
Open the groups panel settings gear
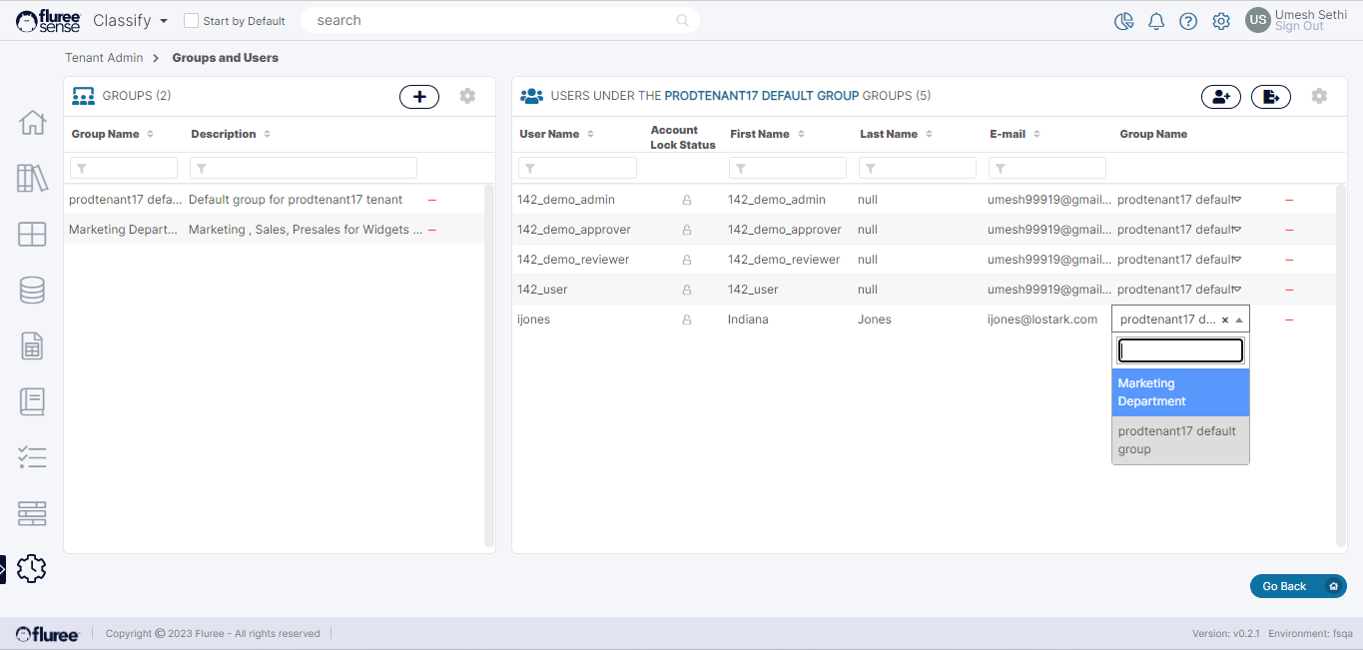(x=467, y=96)
